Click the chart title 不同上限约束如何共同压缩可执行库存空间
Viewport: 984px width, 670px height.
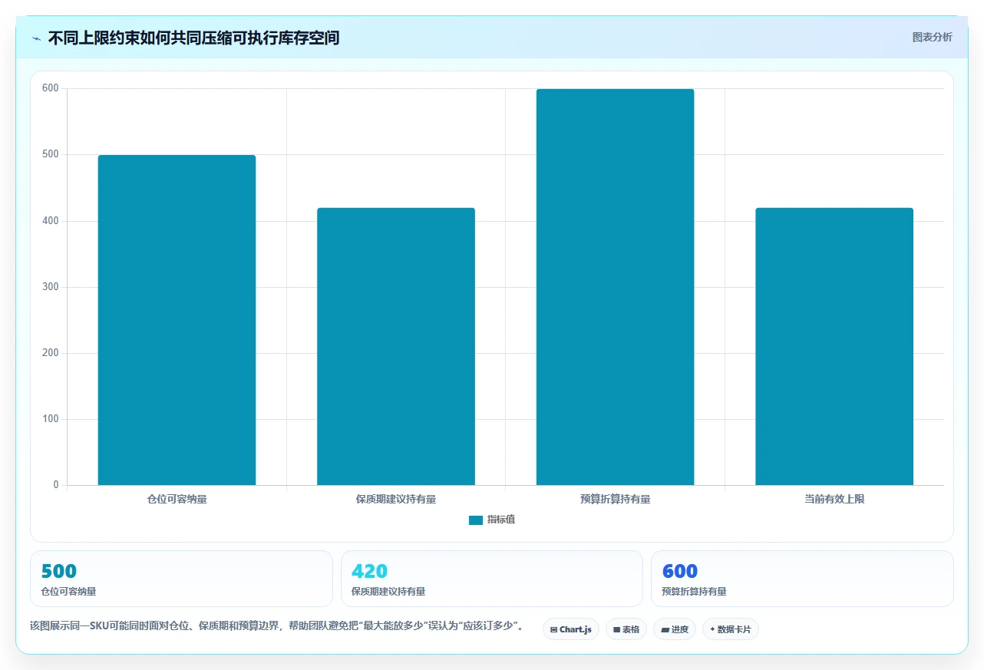point(193,38)
